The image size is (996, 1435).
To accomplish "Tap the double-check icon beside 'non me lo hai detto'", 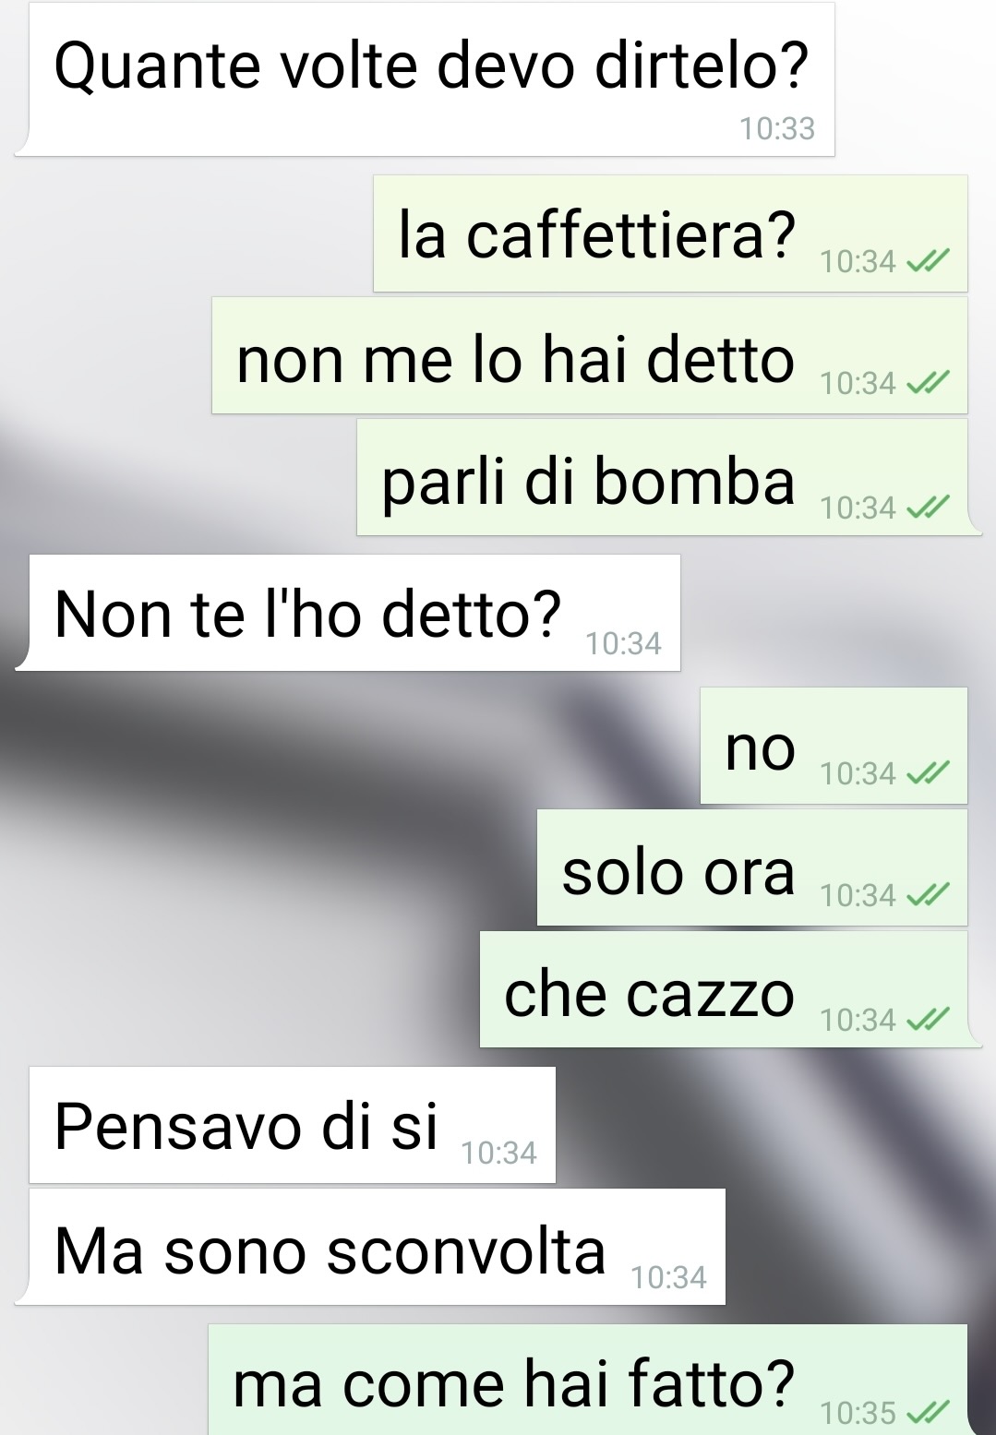I will tap(928, 384).
